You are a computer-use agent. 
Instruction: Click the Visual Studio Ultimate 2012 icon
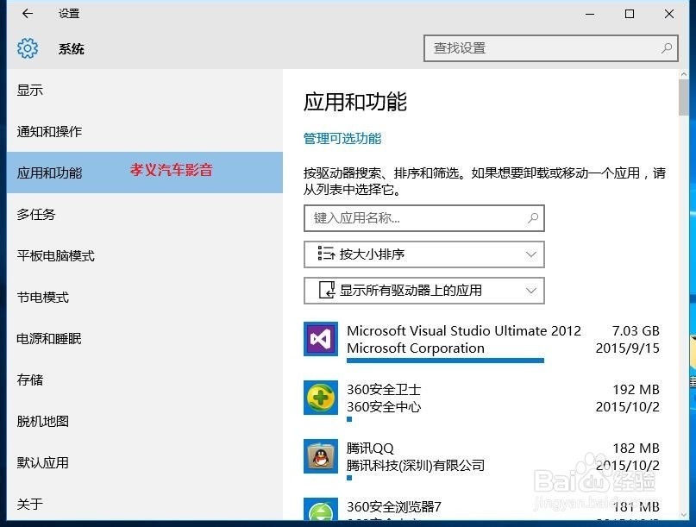(321, 339)
